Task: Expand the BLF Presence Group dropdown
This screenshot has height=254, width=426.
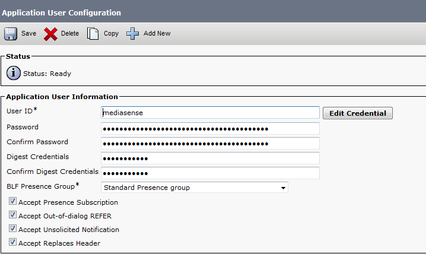Action: (x=194, y=188)
